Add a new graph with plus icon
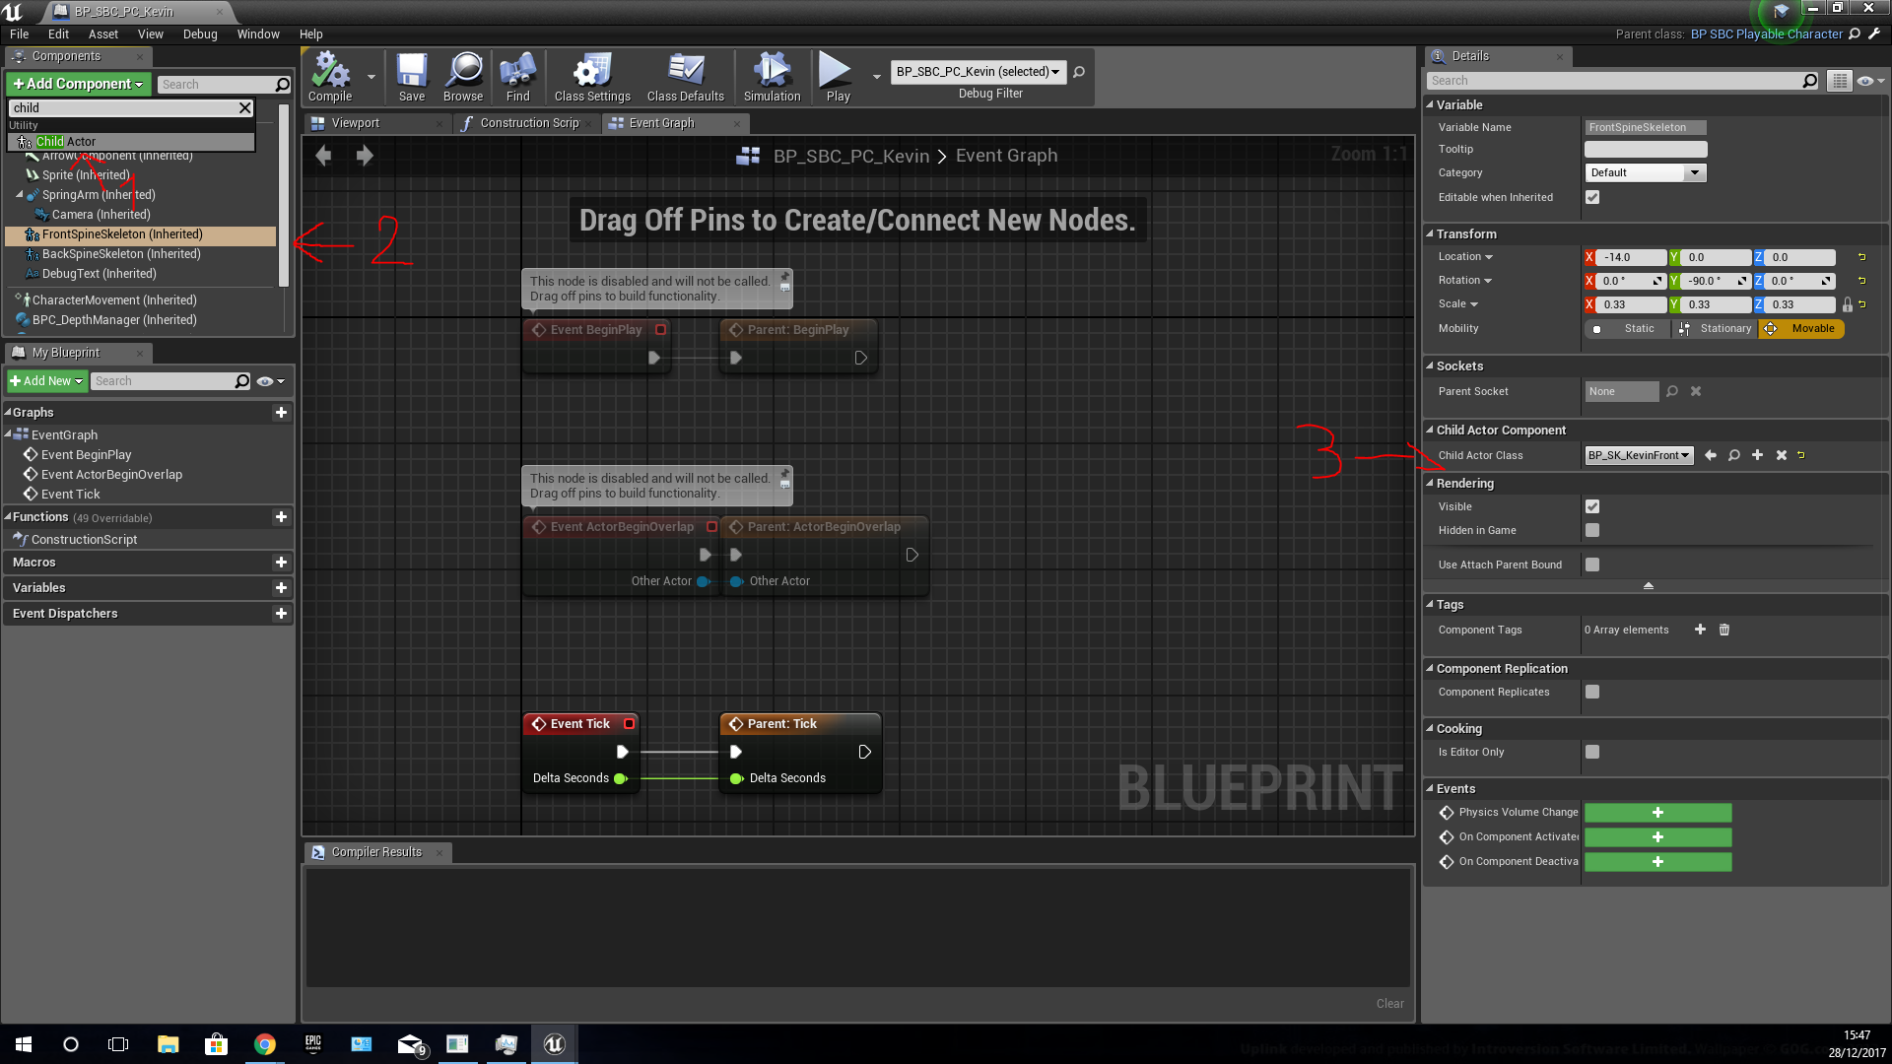 pos(282,413)
